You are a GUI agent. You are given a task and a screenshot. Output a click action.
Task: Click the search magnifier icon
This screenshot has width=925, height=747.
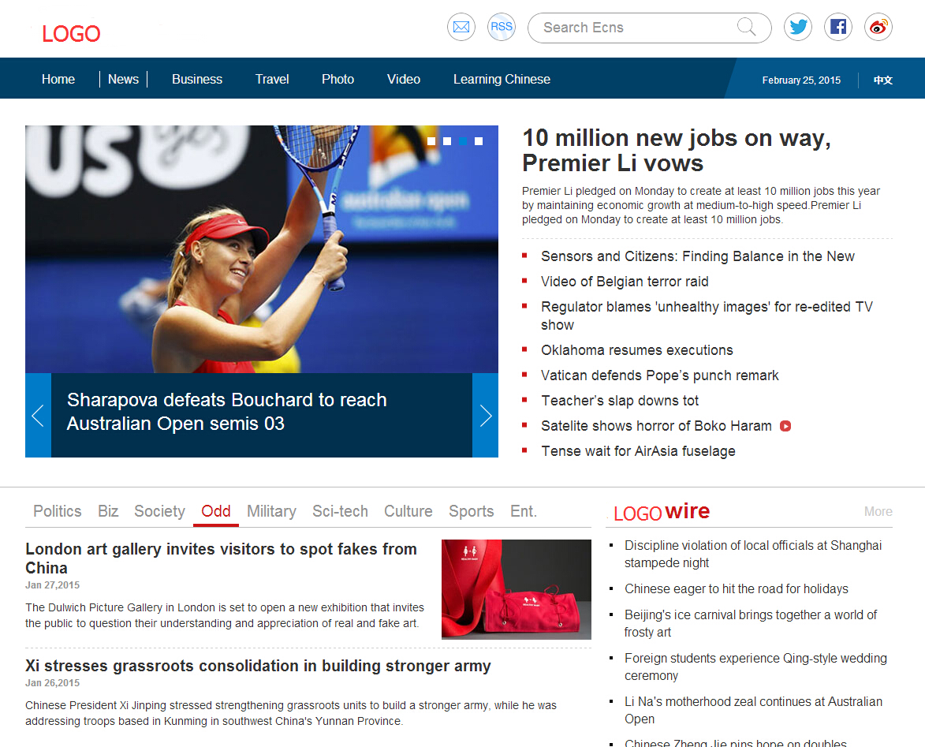coord(746,28)
